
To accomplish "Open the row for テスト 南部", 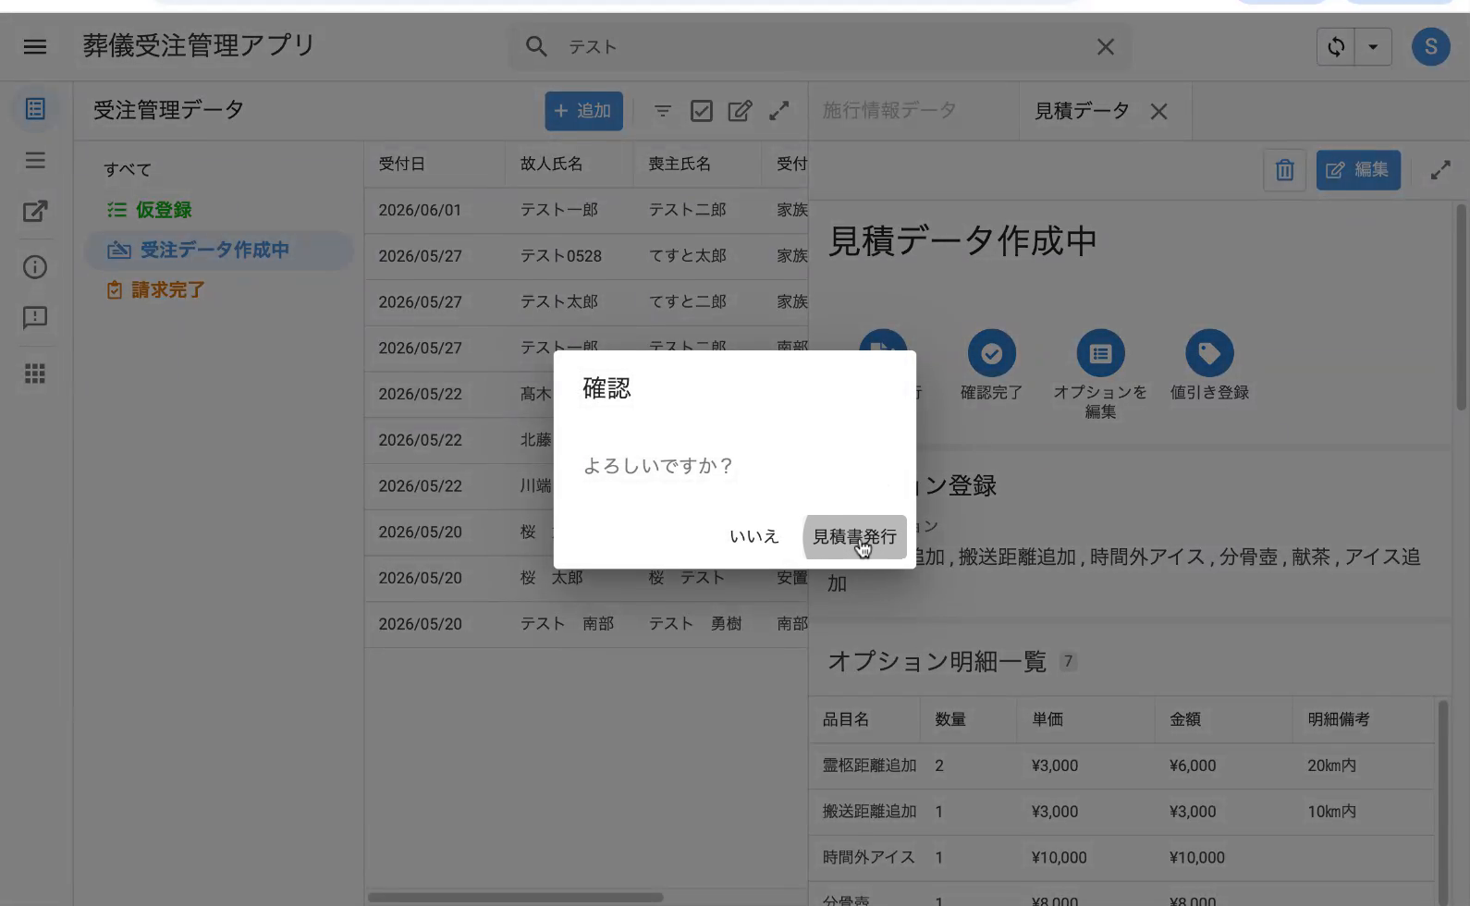I will (586, 624).
